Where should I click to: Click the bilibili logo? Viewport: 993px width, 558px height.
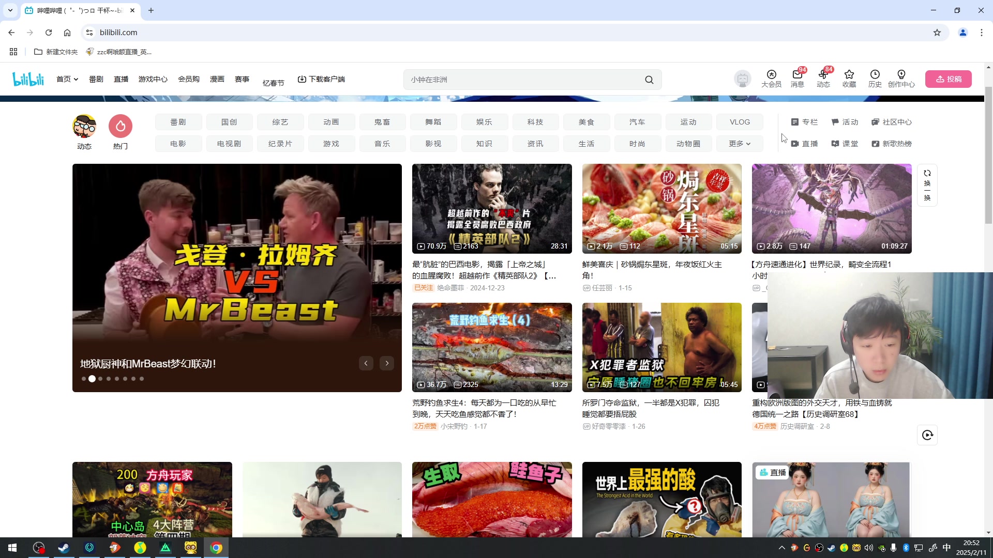tap(28, 79)
